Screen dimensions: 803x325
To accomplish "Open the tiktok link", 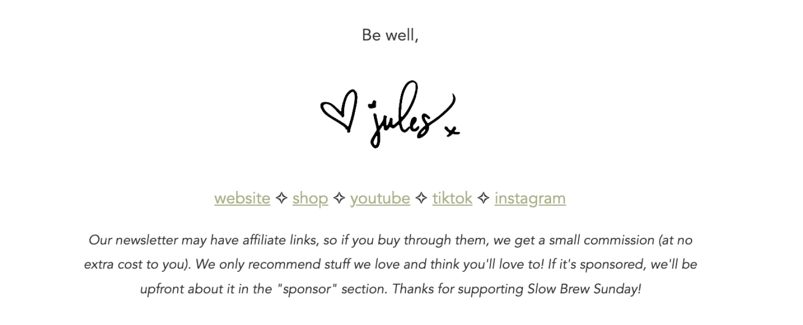I will (452, 199).
